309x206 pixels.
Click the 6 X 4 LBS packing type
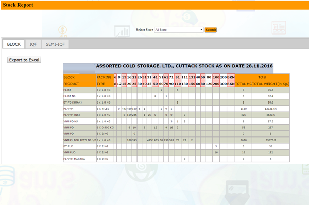tap(103, 109)
